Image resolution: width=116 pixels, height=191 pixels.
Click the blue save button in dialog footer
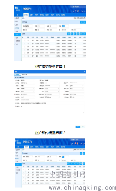[x=78, y=127]
